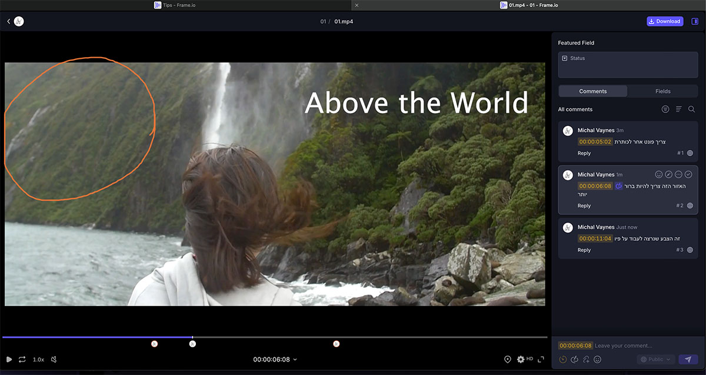Open the comment sort icon
Viewport: 706px width, 375px height.
[x=678, y=109]
